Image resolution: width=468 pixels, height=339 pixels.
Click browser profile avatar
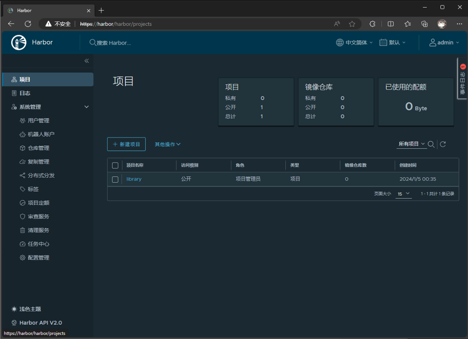[442, 24]
